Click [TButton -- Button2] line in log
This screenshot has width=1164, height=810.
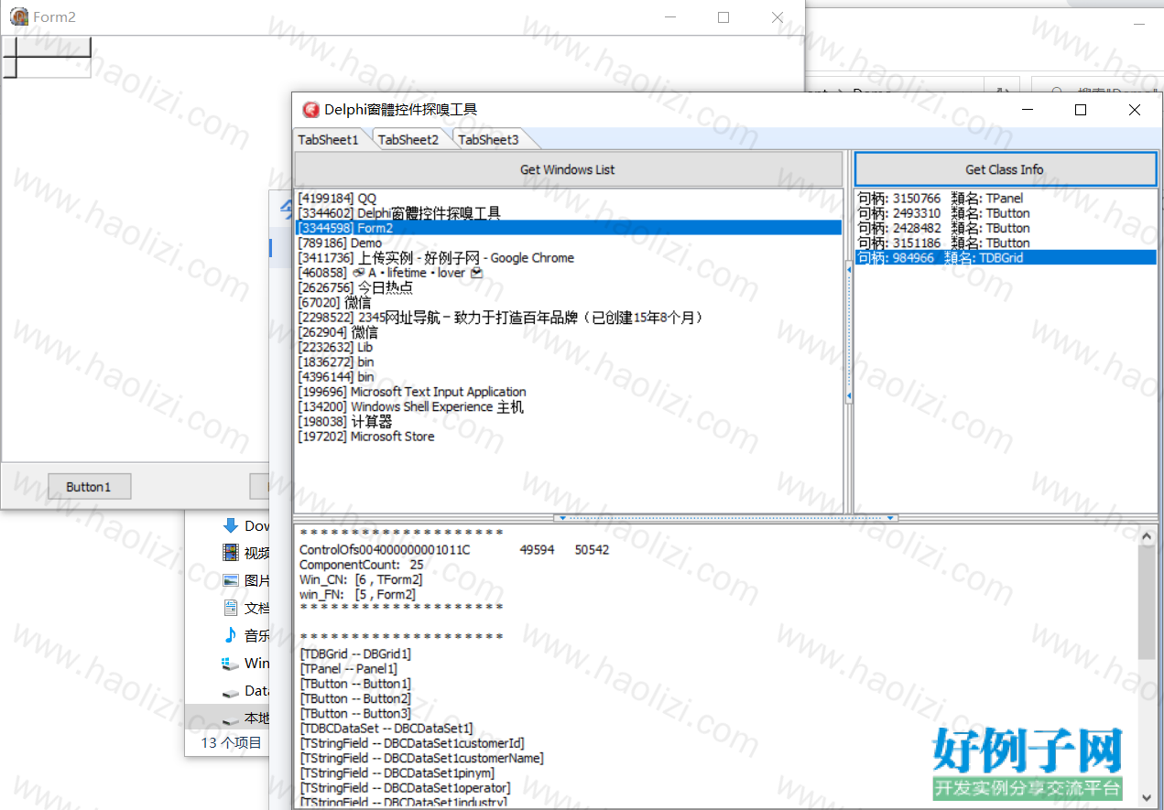(355, 698)
